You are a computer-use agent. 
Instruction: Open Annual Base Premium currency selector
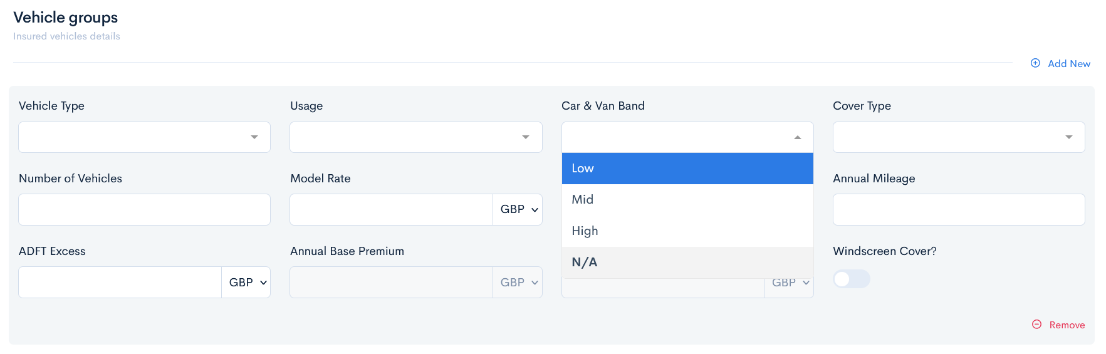518,283
